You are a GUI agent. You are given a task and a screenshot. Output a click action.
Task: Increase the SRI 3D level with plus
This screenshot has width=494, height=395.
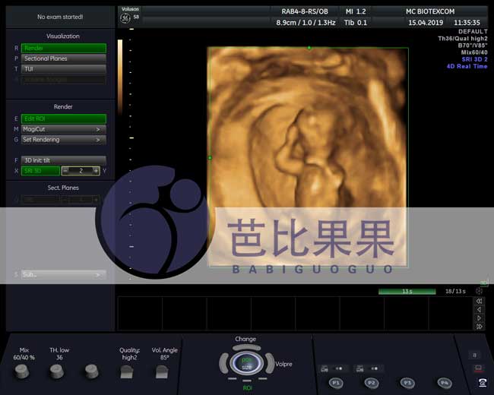coord(96,171)
